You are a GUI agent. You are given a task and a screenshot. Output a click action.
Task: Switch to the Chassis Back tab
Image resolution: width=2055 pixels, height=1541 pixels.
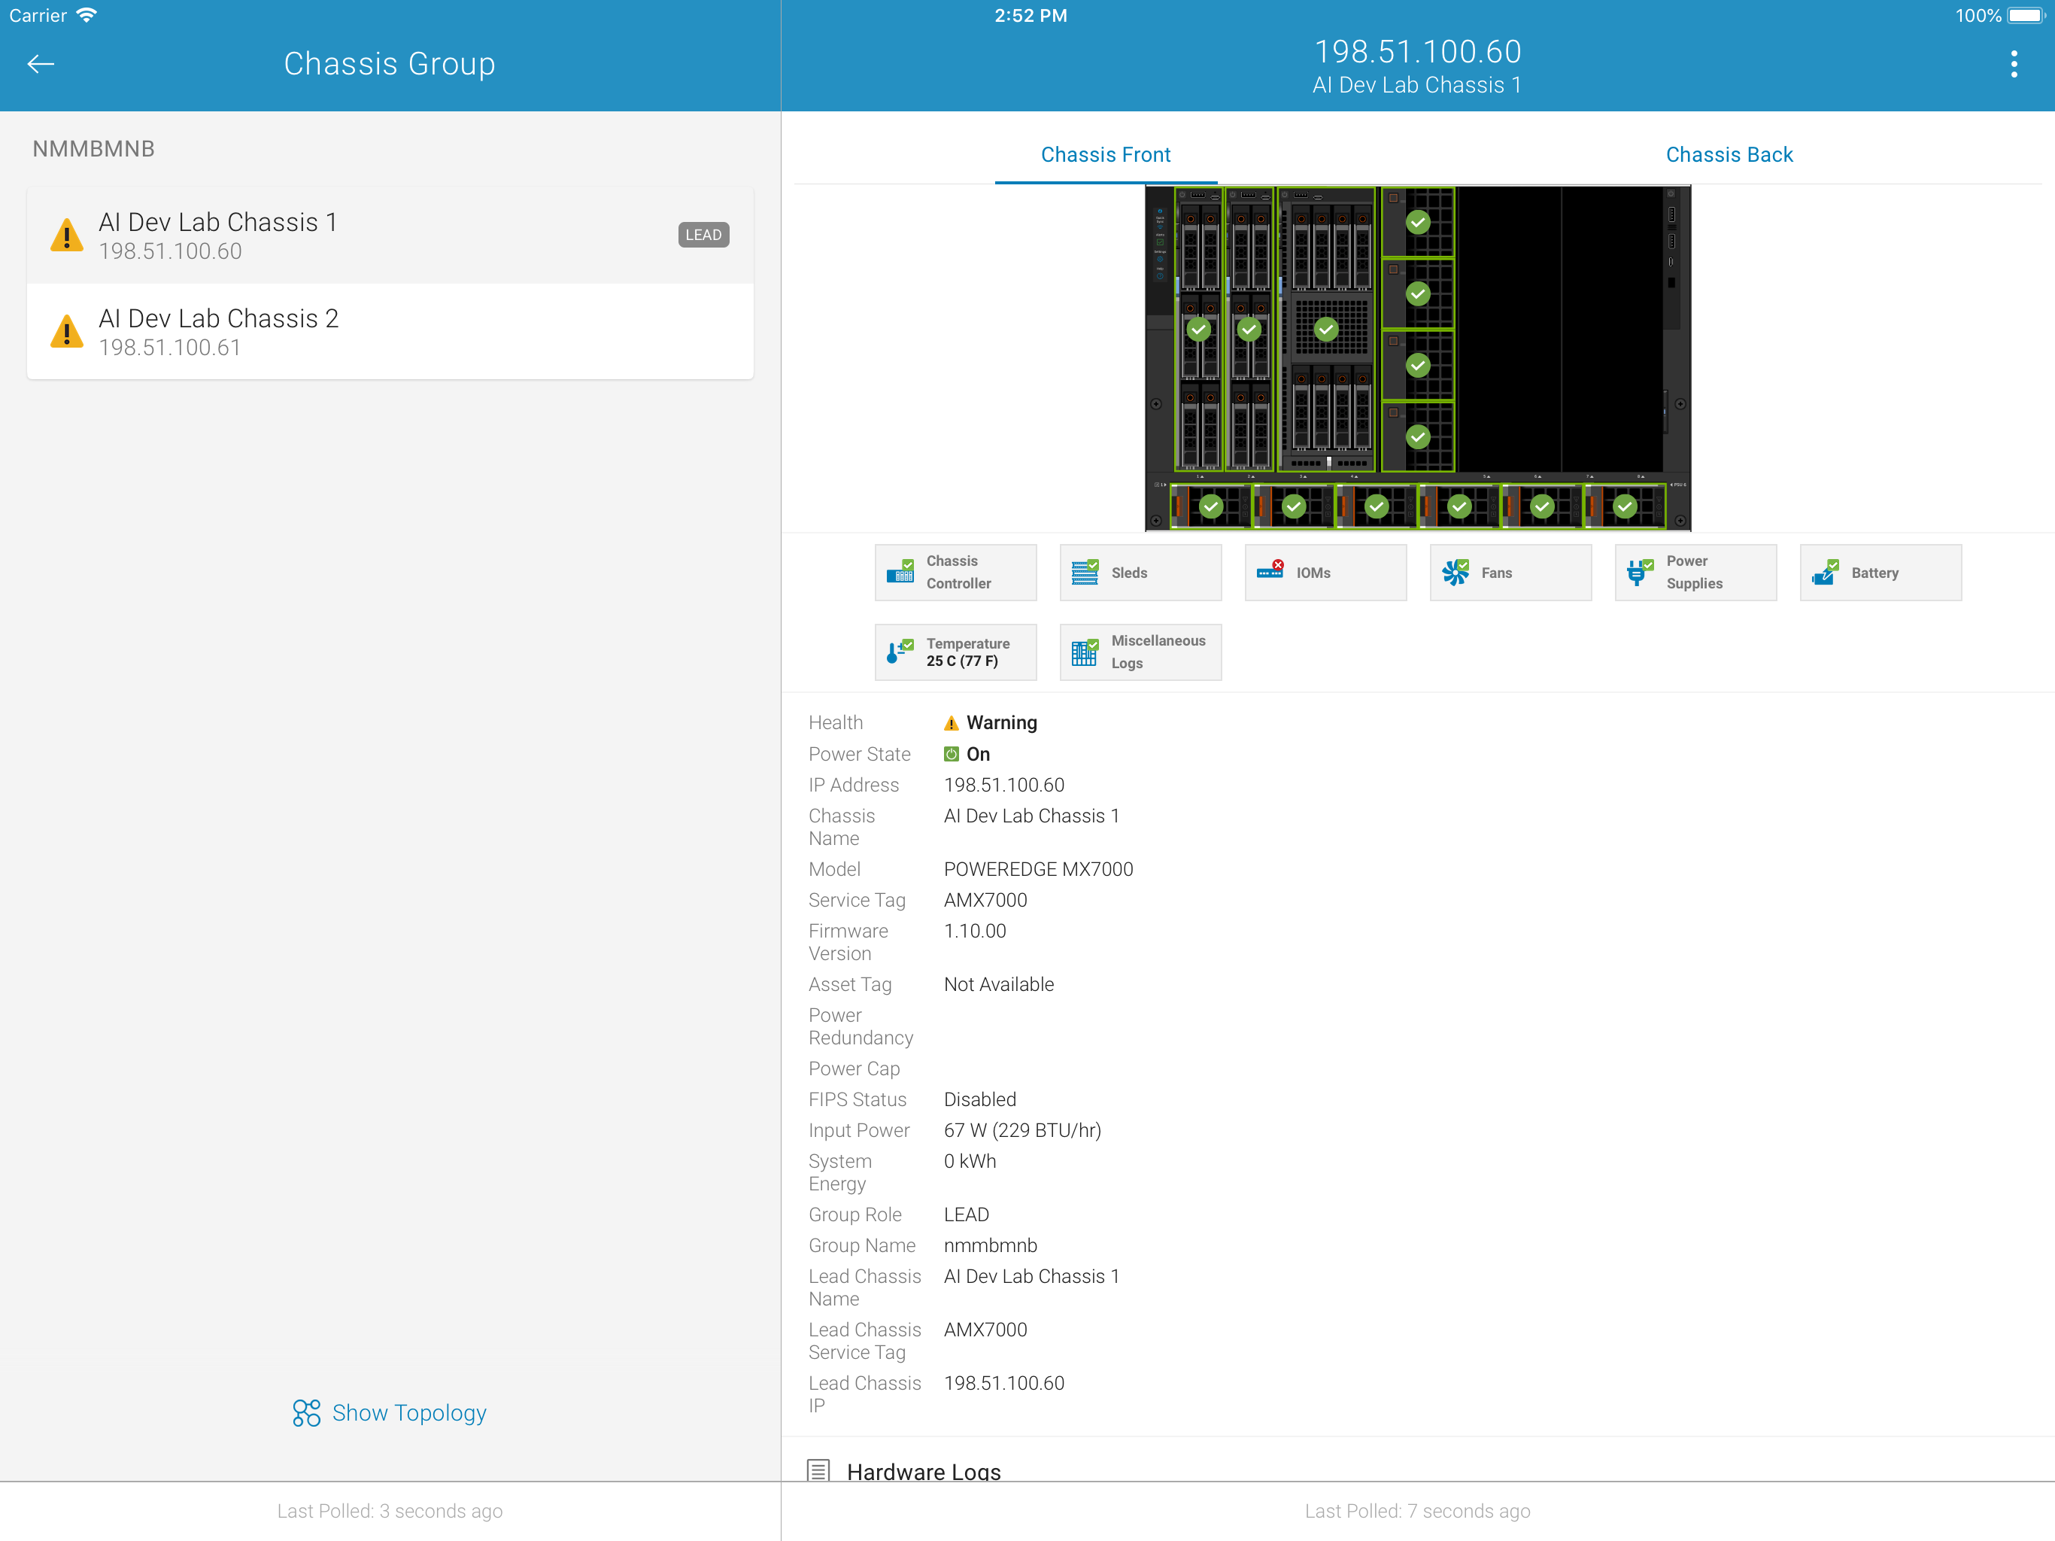click(x=1728, y=154)
